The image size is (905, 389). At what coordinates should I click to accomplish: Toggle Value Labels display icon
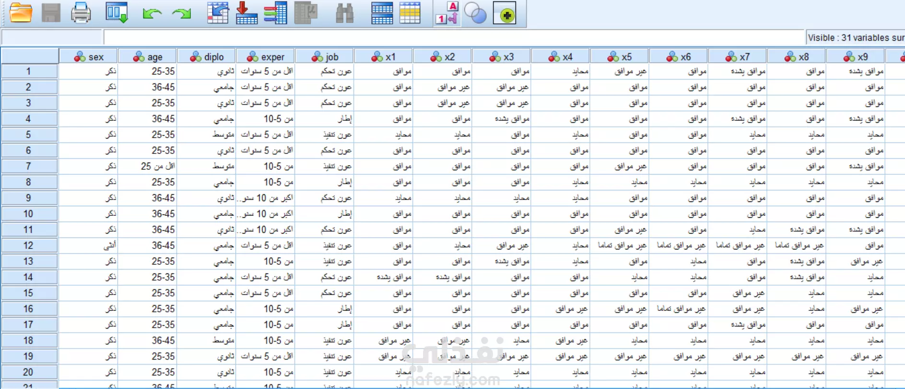click(447, 13)
